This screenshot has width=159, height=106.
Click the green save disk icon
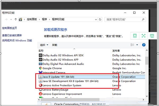[152, 36]
